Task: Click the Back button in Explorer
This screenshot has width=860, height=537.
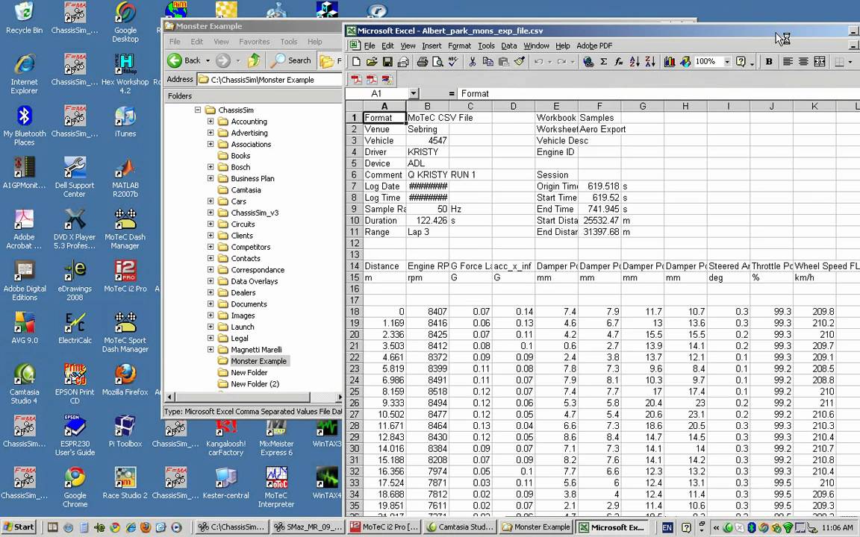Action: tap(185, 61)
